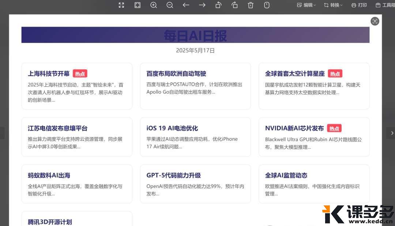Click the description starting 苹果通过AI动态调整
Screen dimensions: 395x226
click(192, 143)
